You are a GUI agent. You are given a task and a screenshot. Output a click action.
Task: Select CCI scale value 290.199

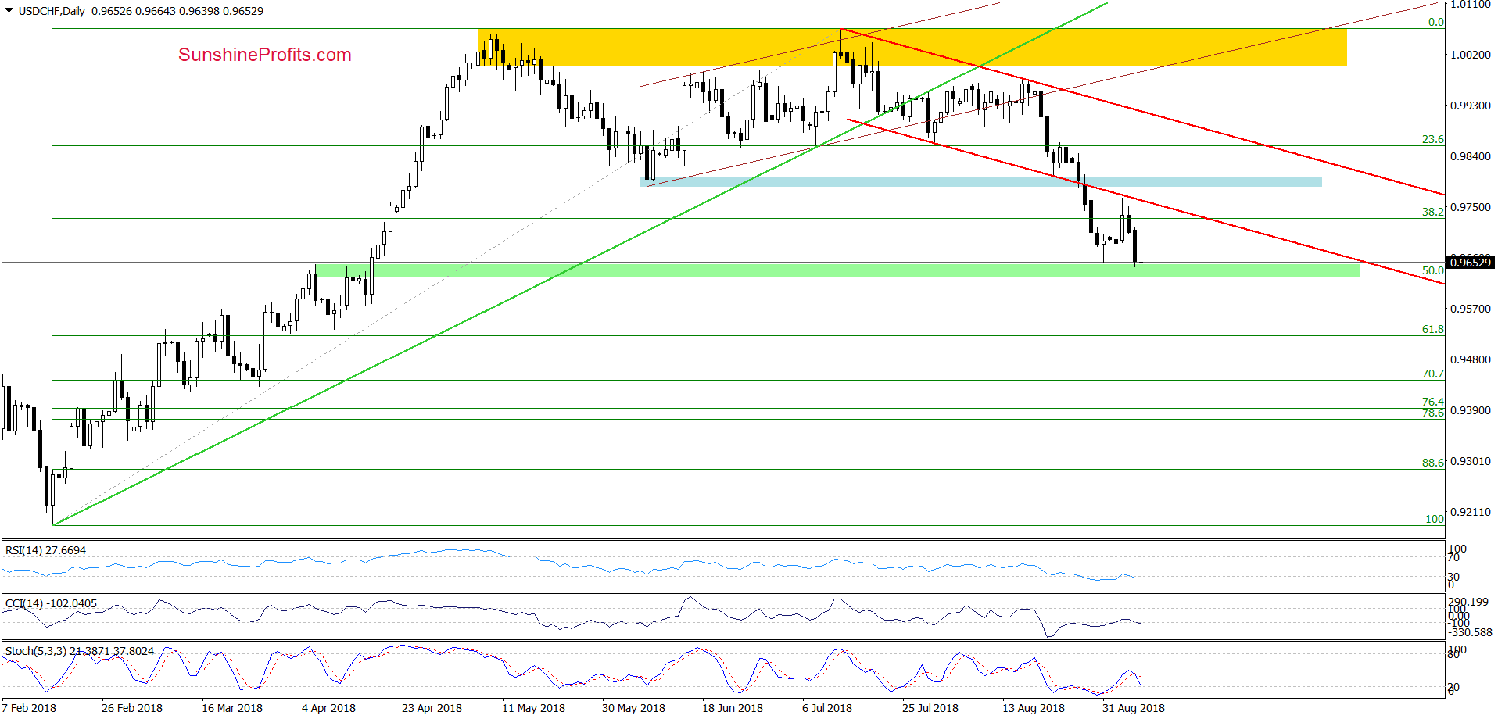point(1468,602)
